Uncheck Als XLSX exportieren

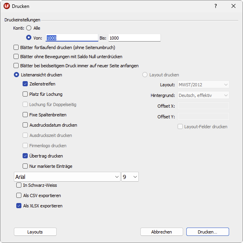19,206
